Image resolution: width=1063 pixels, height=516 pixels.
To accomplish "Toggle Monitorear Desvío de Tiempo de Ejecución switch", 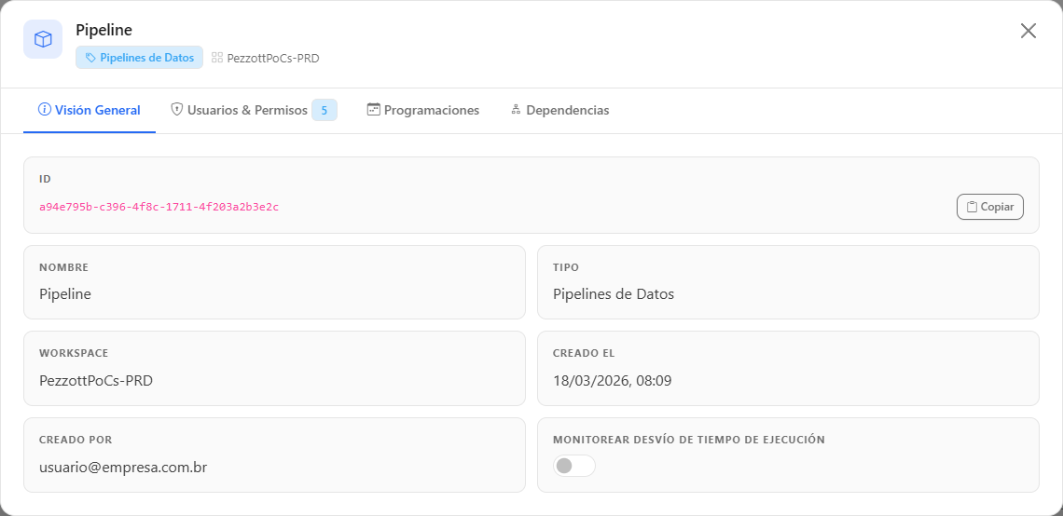I will point(574,466).
